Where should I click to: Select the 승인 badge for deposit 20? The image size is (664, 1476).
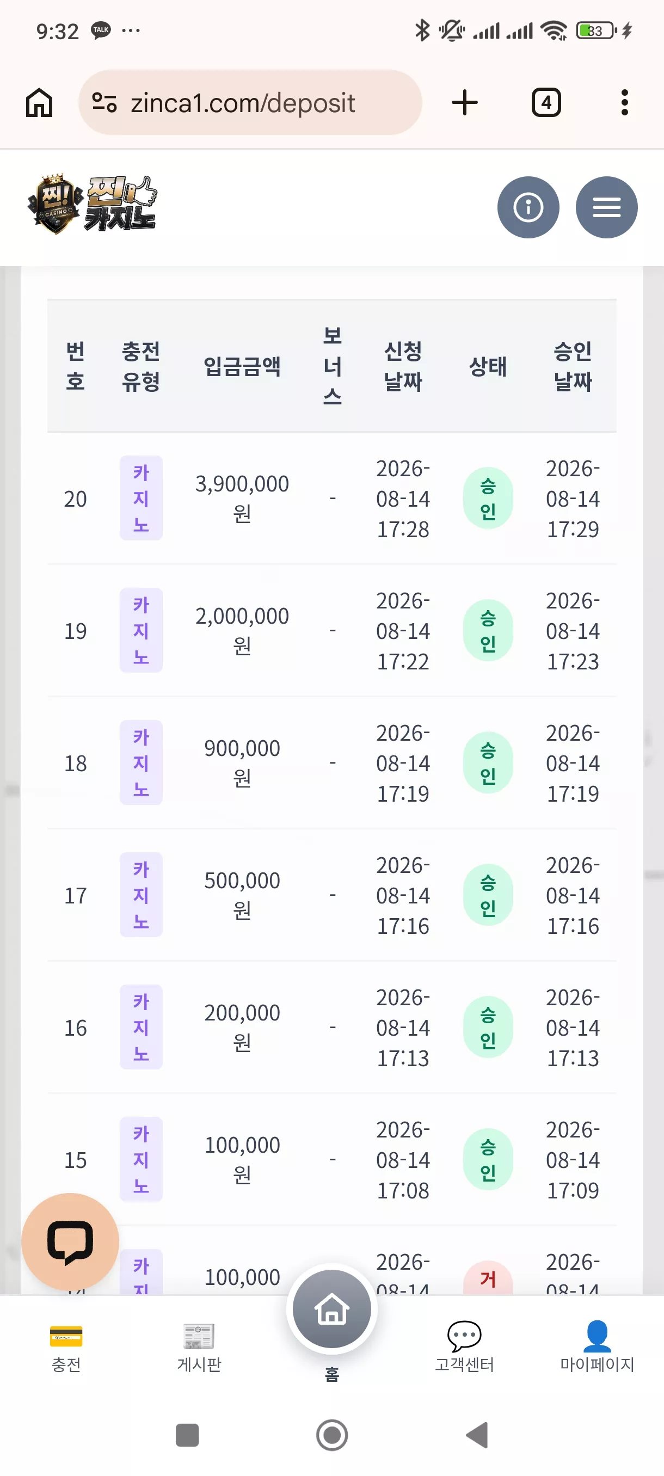click(x=488, y=499)
